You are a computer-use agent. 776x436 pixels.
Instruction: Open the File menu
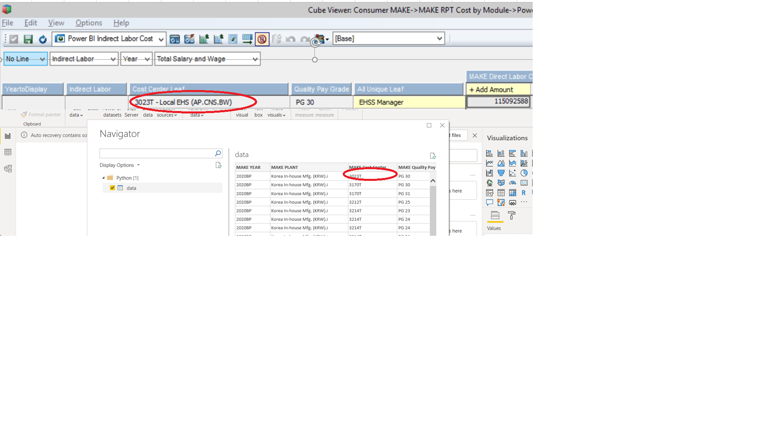(7, 23)
